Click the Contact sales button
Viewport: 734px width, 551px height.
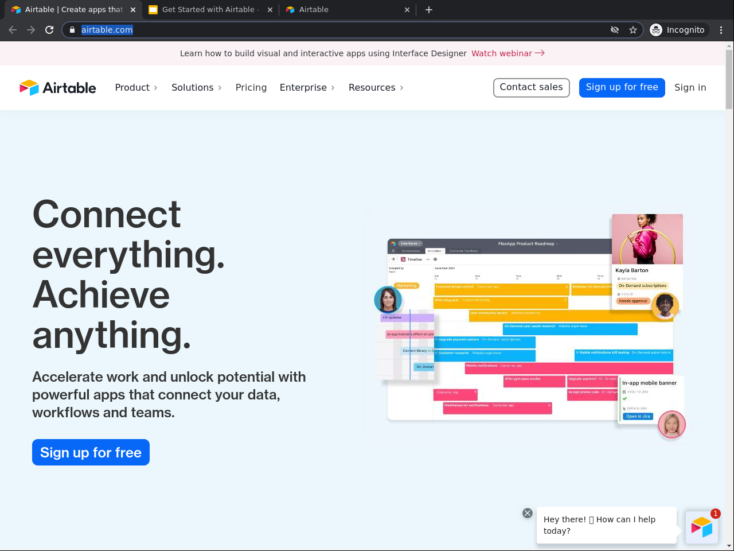click(x=532, y=88)
